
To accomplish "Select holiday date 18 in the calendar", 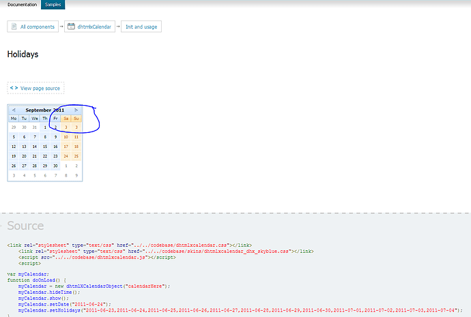I will 76,147.
